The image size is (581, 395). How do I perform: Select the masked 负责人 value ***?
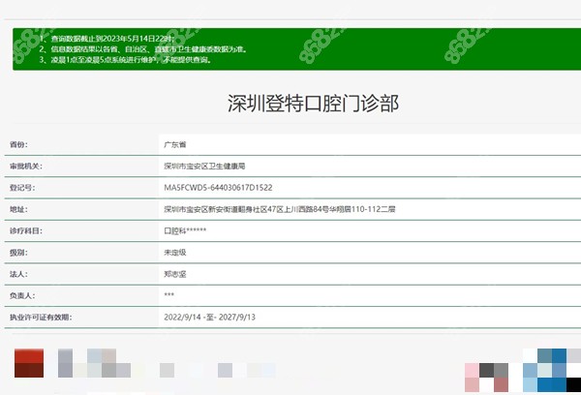[x=168, y=295]
